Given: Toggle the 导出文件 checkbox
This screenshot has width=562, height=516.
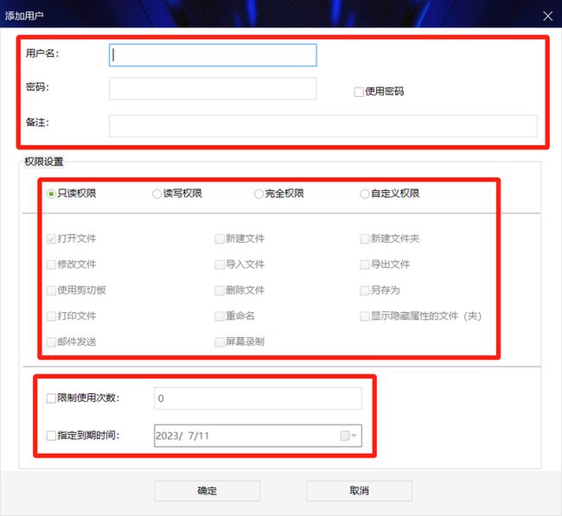Looking at the screenshot, I should pos(365,264).
